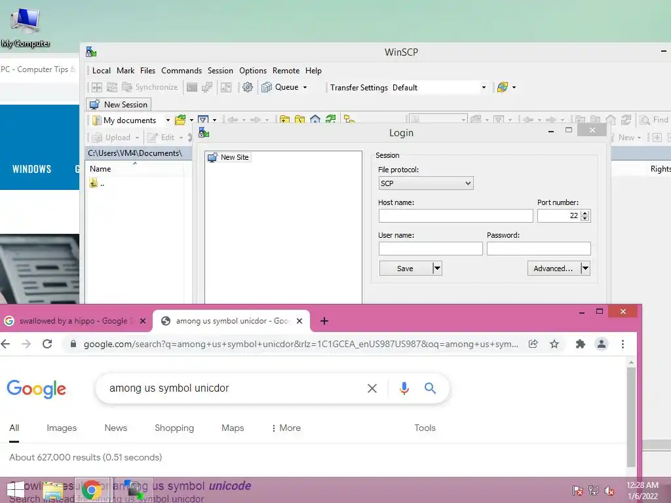Open the Files menu in WinSCP
Viewport: 671px width, 503px height.
coord(147,71)
